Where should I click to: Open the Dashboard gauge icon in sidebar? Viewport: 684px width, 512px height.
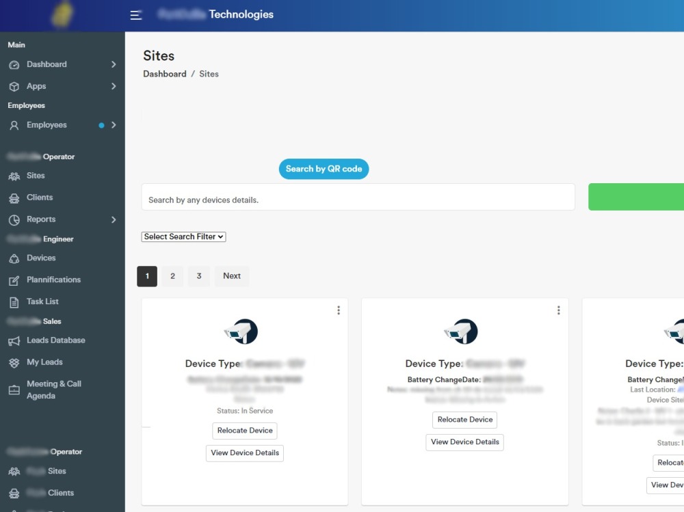coord(14,65)
